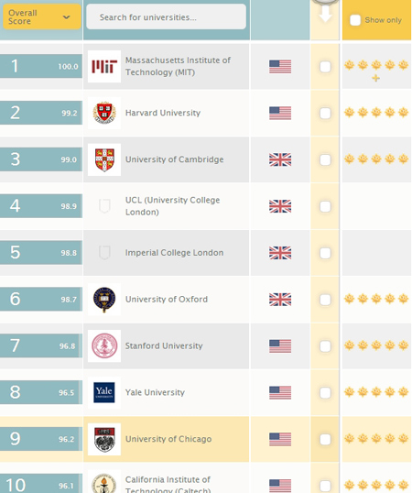412x493 pixels.
Task: Click Harvard University's five star rating
Action: pyautogui.click(x=376, y=112)
